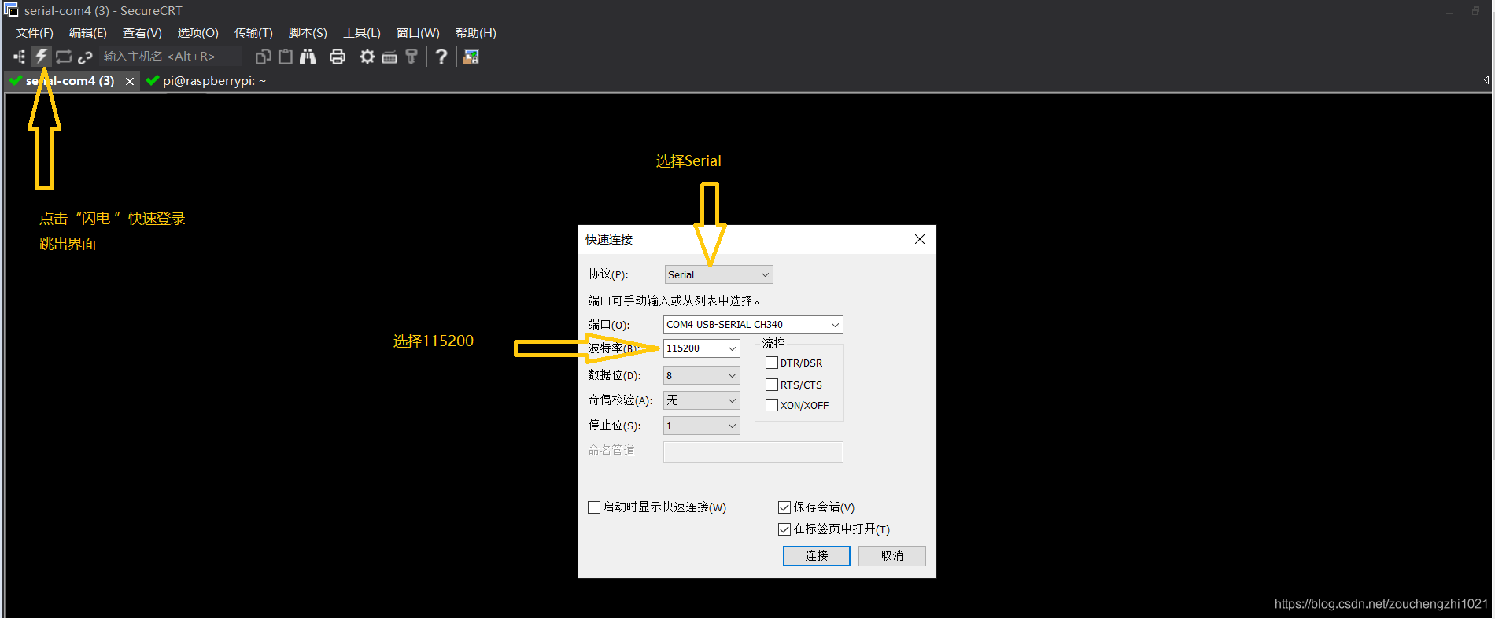Click the keyboard Keymap Editor icon
1495x619 pixels.
[389, 57]
